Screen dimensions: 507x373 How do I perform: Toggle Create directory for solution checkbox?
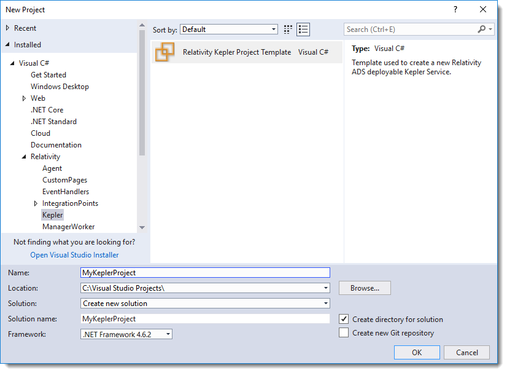tap(344, 320)
